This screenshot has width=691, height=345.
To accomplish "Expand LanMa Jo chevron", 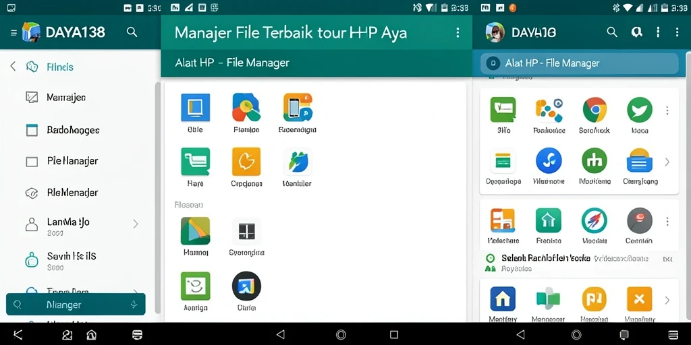I will (x=136, y=224).
